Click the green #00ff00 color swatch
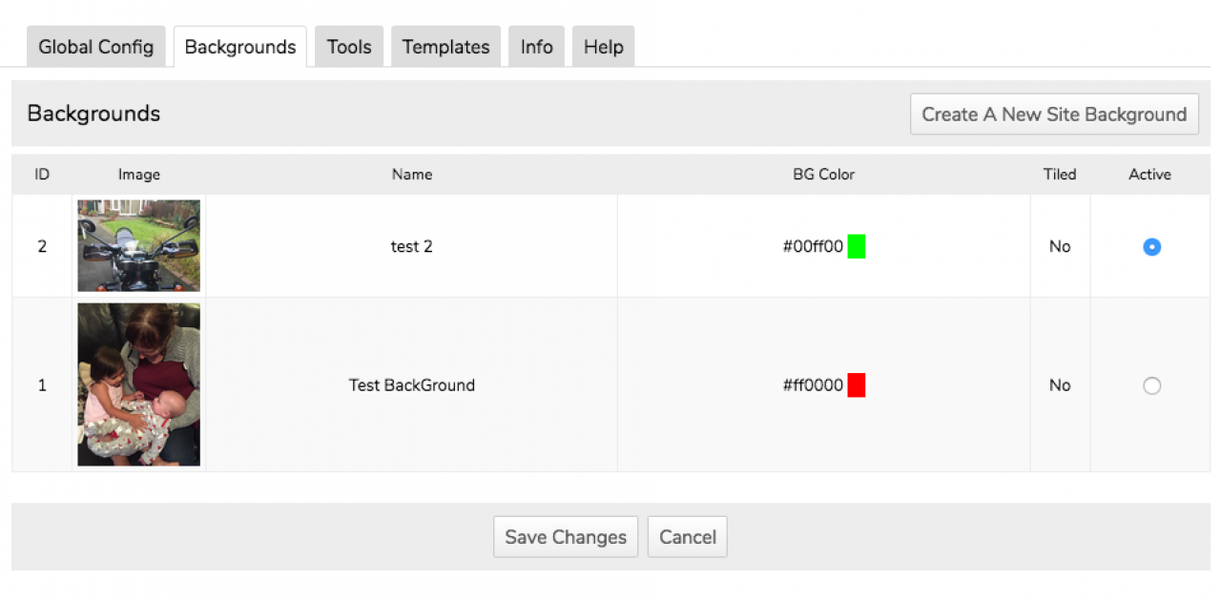Image resolution: width=1221 pixels, height=601 pixels. (x=857, y=247)
